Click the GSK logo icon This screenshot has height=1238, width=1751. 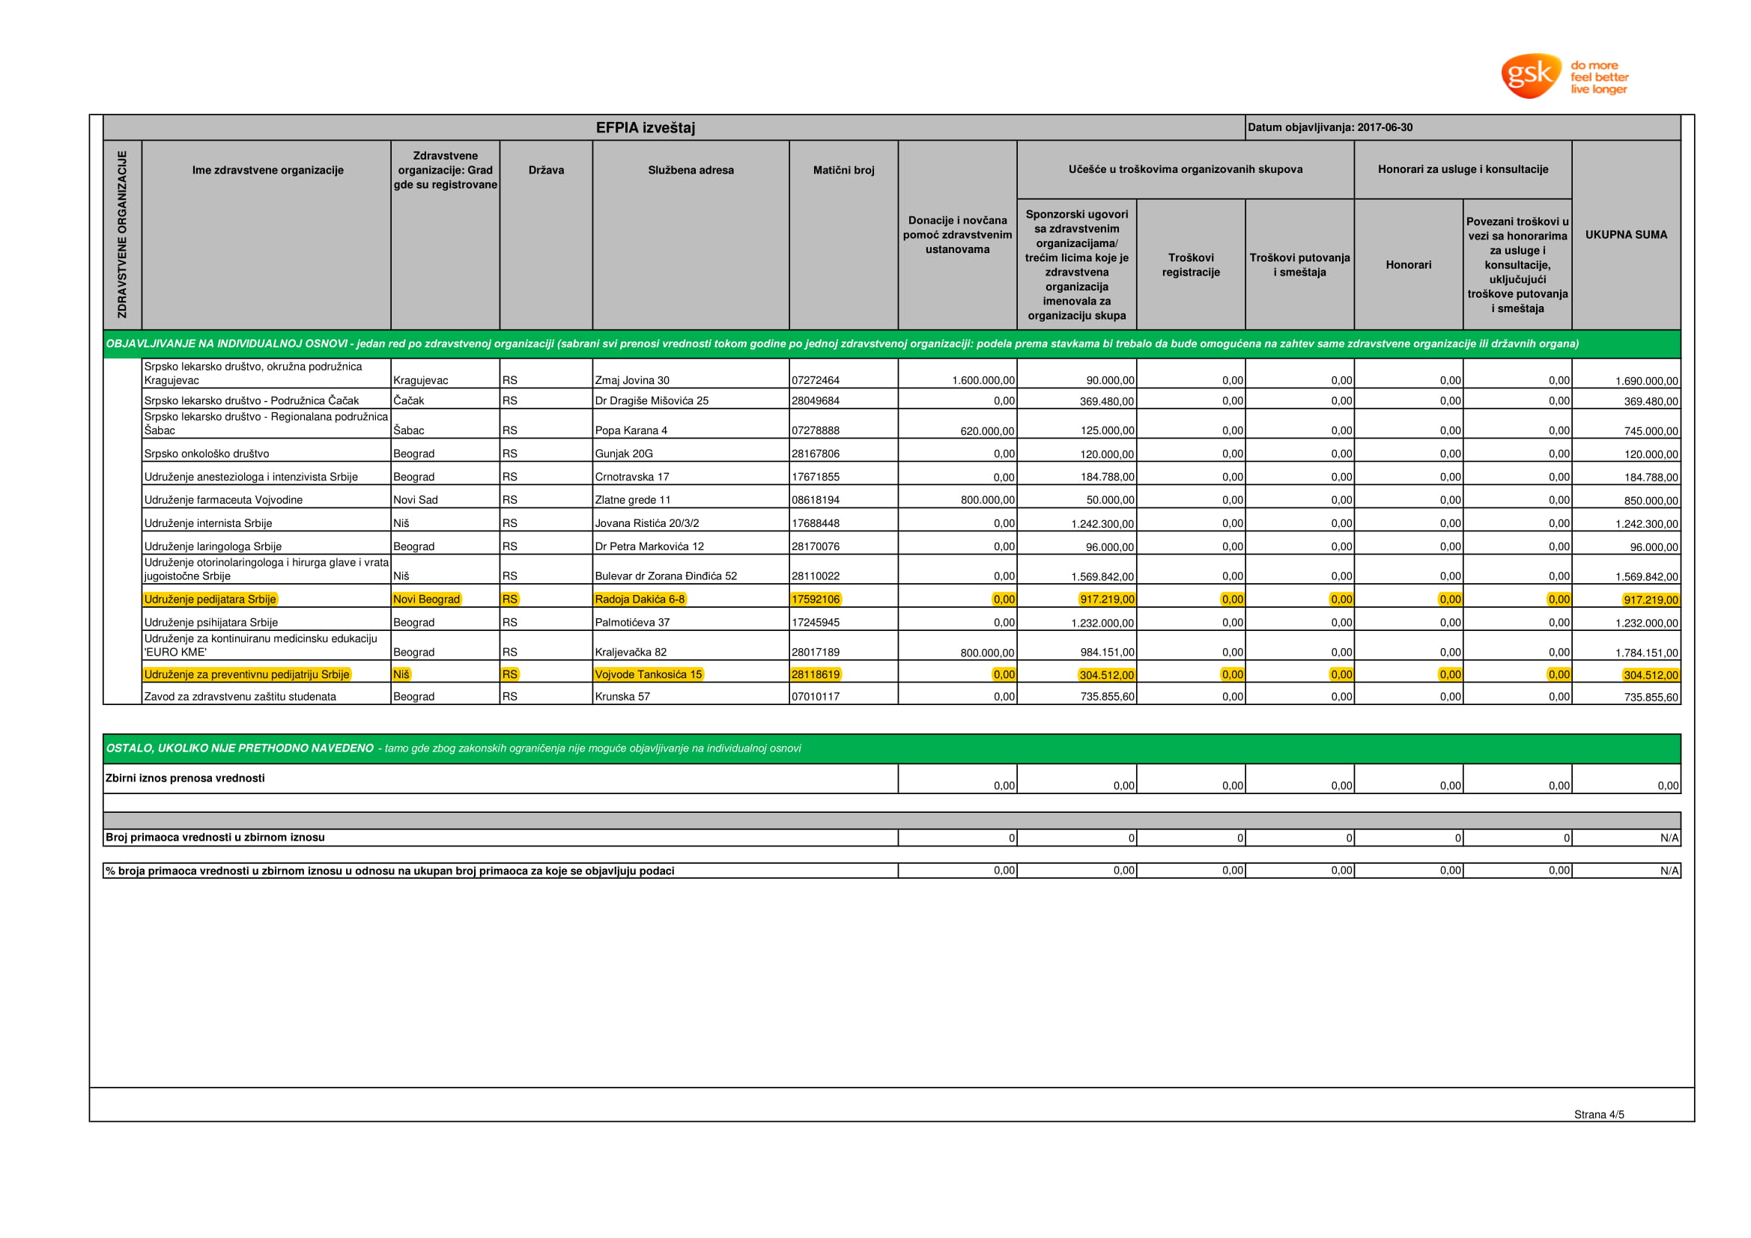(1530, 76)
